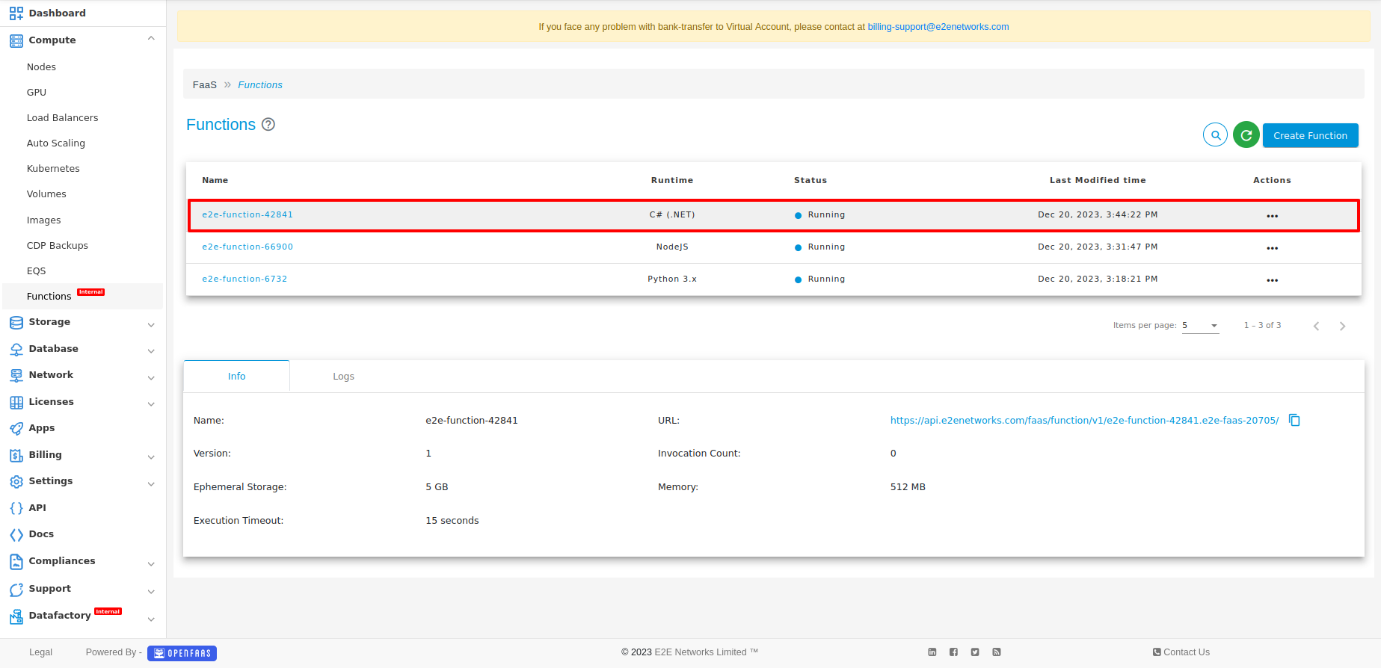1381x668 pixels.
Task: Click the Compliances document icon
Action: coord(16,561)
